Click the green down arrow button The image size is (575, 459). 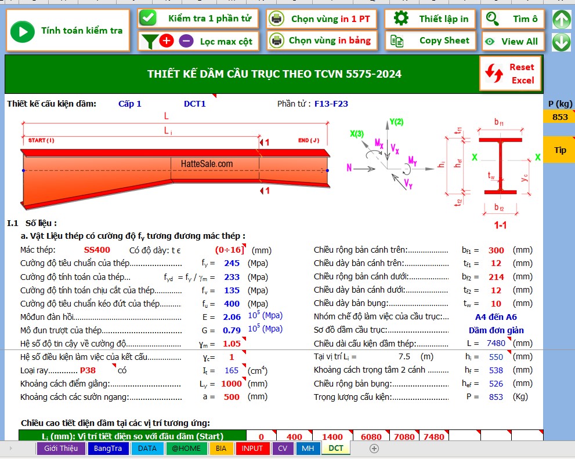(561, 42)
